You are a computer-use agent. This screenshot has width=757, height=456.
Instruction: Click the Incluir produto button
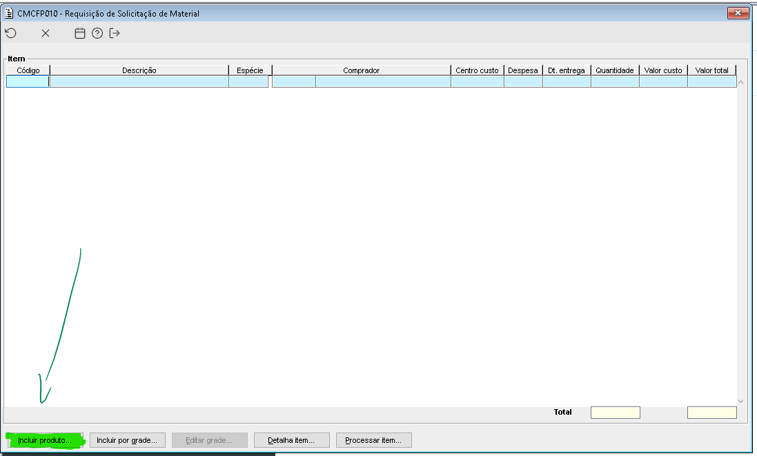click(44, 440)
